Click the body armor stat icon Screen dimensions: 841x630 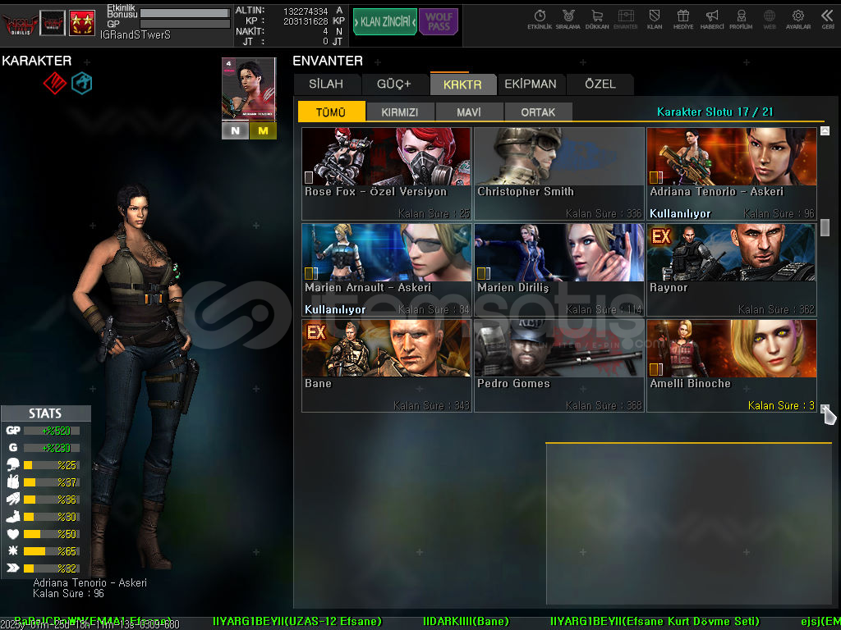pos(13,482)
